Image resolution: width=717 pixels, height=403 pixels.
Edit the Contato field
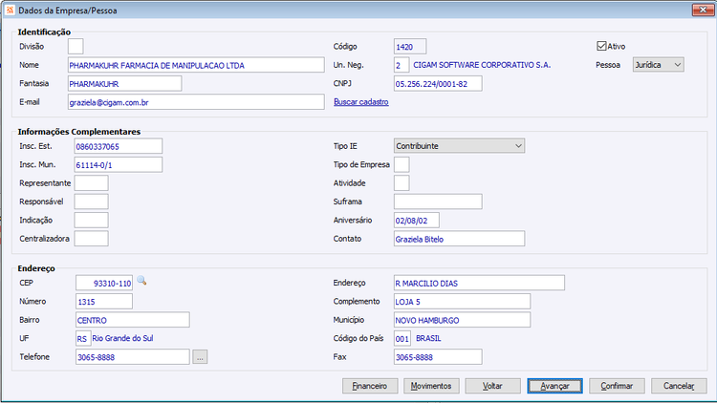(x=459, y=239)
